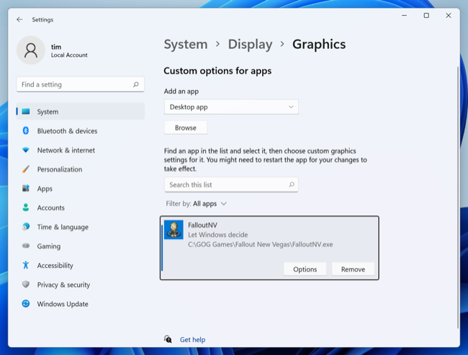The height and width of the screenshot is (355, 468).
Task: Click the FalloutNV app icon
Action: [x=174, y=230]
